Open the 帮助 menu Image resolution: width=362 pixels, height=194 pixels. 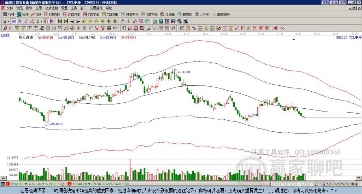click(109, 8)
